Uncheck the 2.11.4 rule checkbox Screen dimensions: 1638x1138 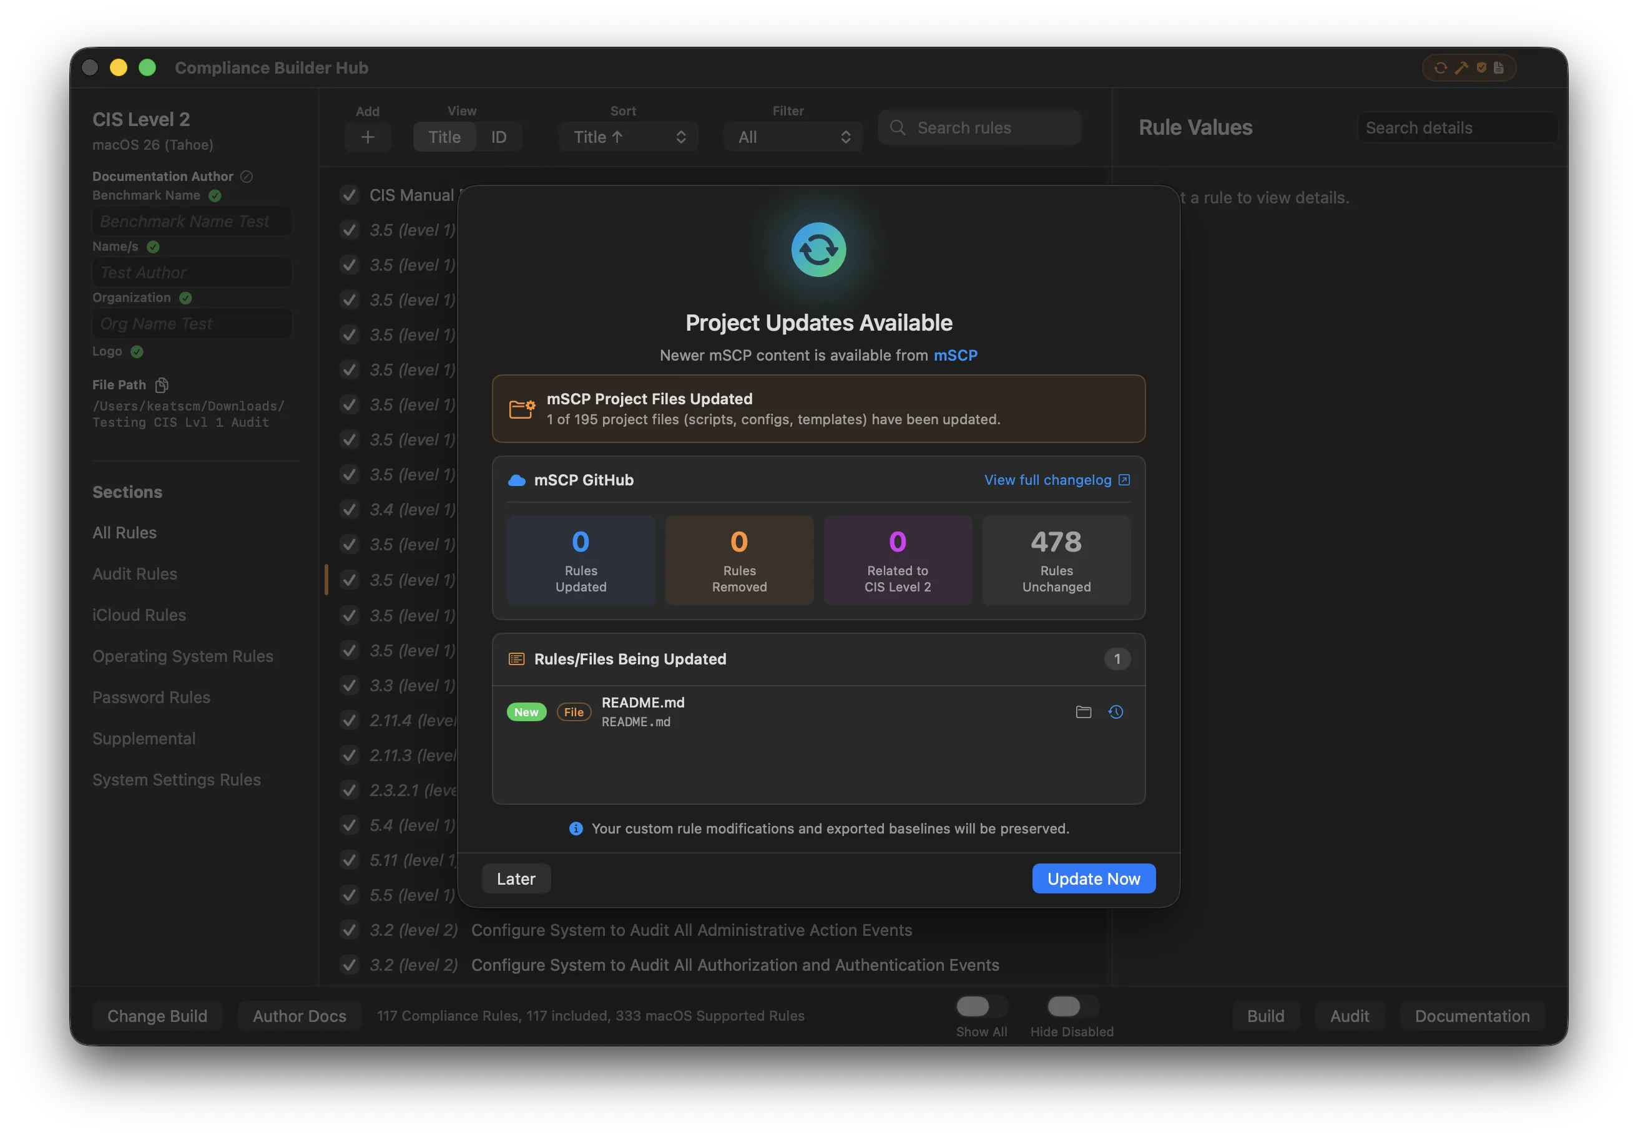pos(349,720)
